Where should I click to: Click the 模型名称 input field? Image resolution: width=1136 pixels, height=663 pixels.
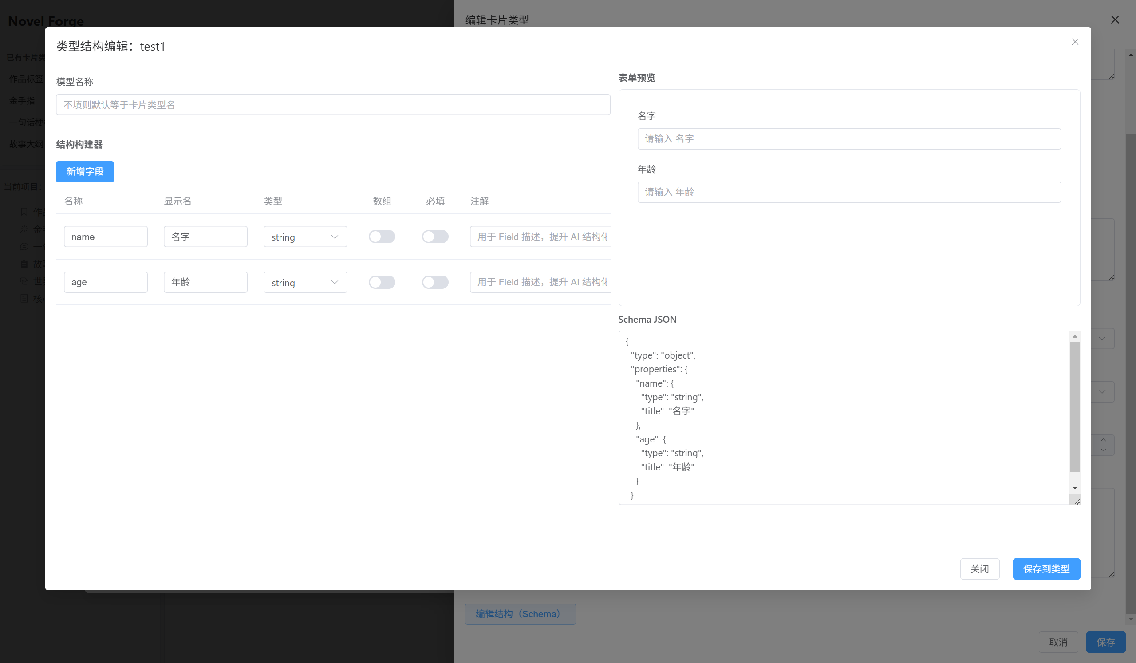click(333, 105)
